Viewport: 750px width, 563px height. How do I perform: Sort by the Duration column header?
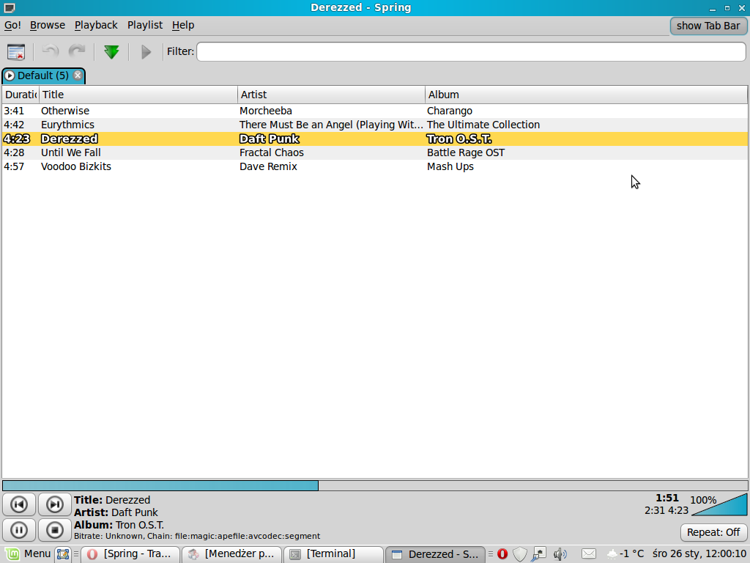[20, 95]
